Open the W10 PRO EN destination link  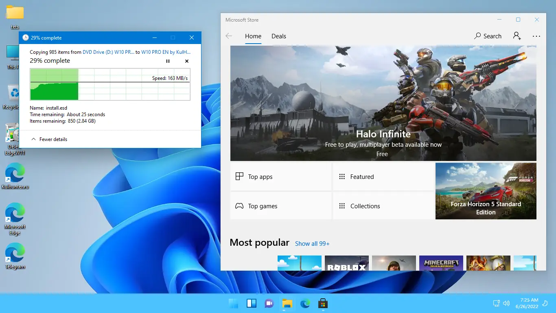coord(166,52)
